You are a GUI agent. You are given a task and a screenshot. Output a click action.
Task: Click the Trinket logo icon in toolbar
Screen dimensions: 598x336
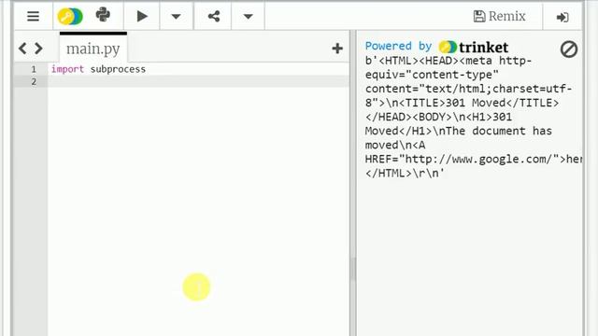[x=70, y=17]
